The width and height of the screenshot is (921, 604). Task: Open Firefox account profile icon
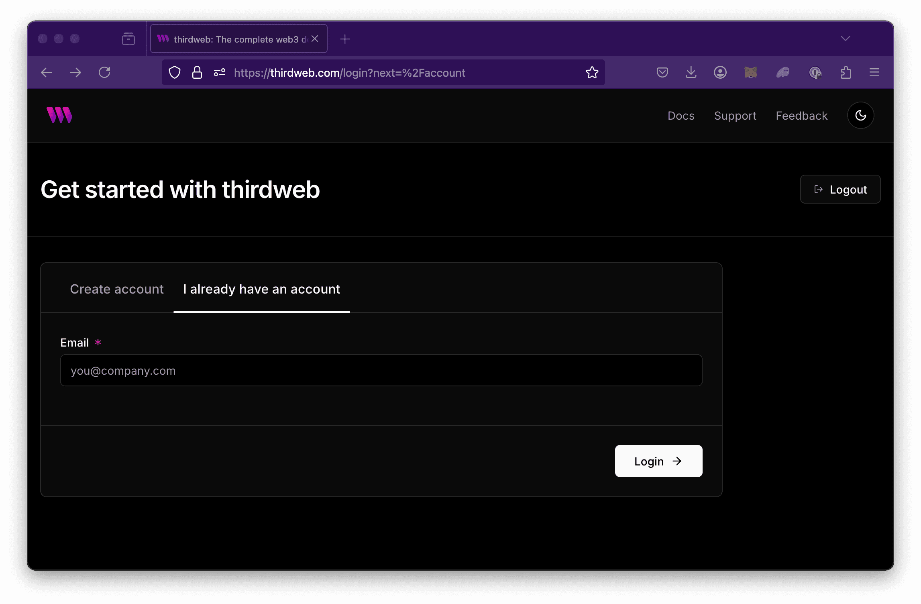click(x=720, y=73)
